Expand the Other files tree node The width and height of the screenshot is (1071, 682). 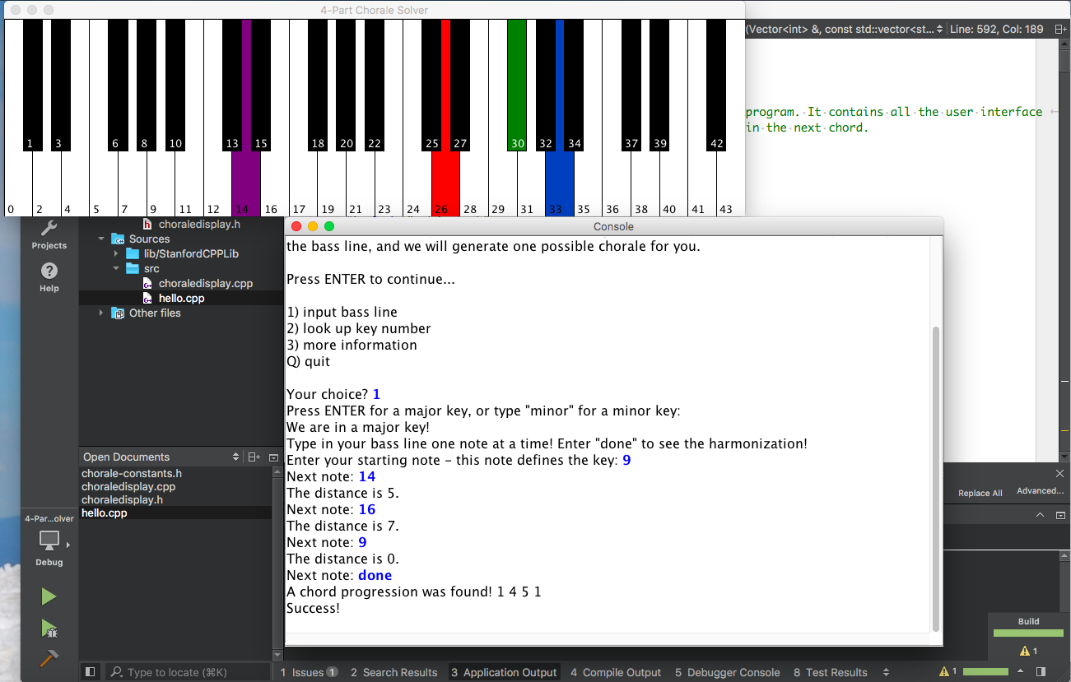pos(100,313)
